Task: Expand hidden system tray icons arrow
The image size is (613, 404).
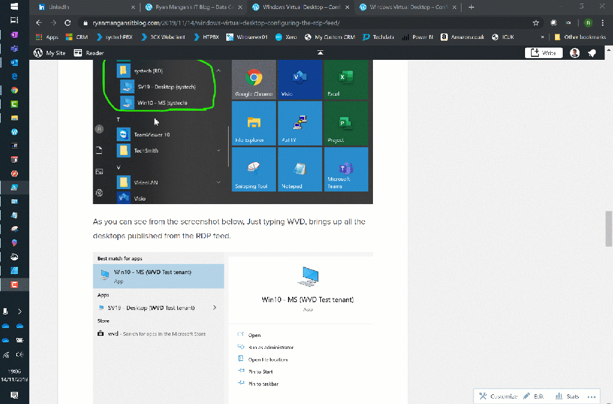Action: point(20,311)
